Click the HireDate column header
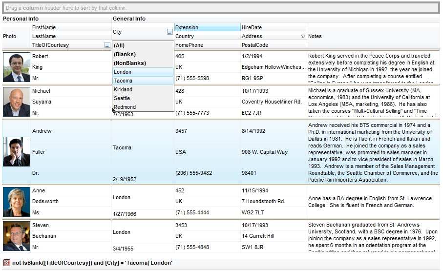443x271 pixels. (x=274, y=28)
